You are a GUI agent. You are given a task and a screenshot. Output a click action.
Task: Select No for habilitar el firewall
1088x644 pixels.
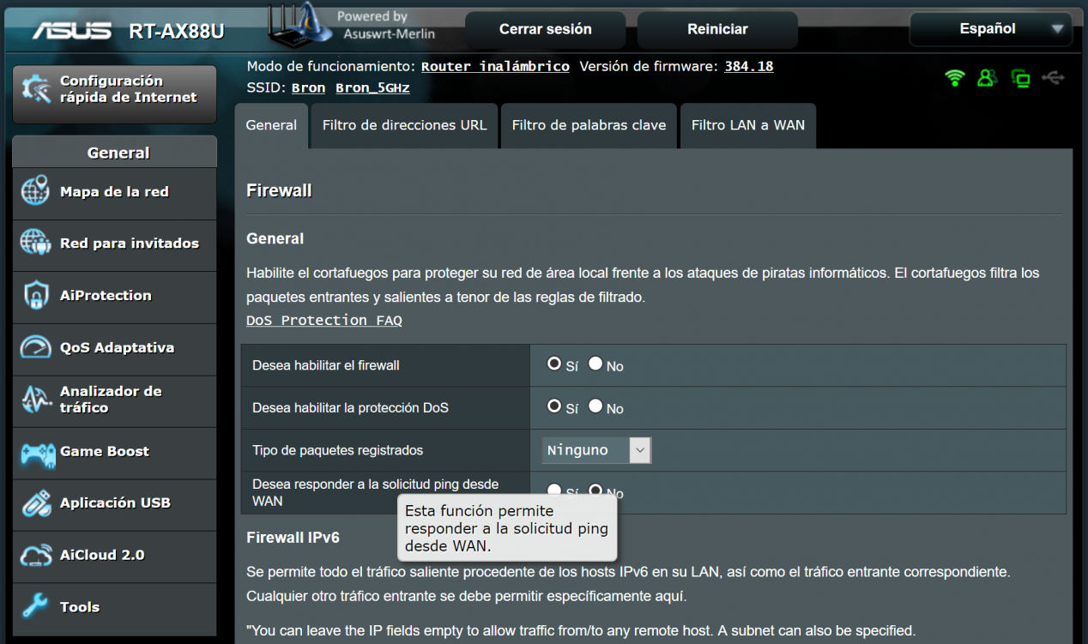coord(595,364)
